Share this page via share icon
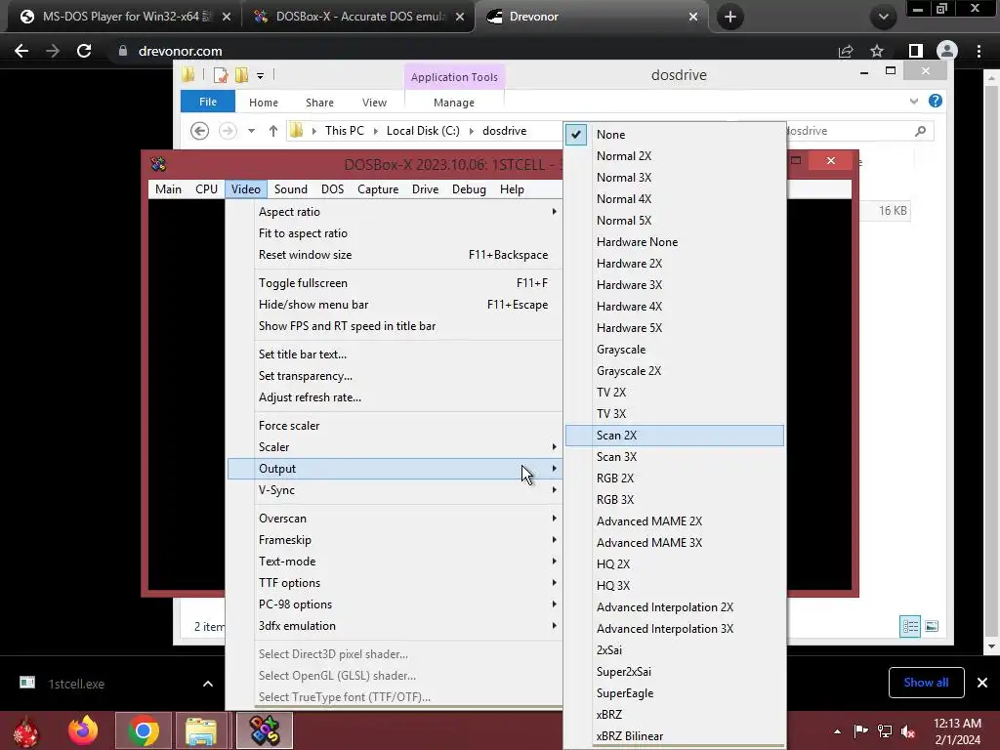Viewport: 1000px width, 750px height. tap(846, 51)
